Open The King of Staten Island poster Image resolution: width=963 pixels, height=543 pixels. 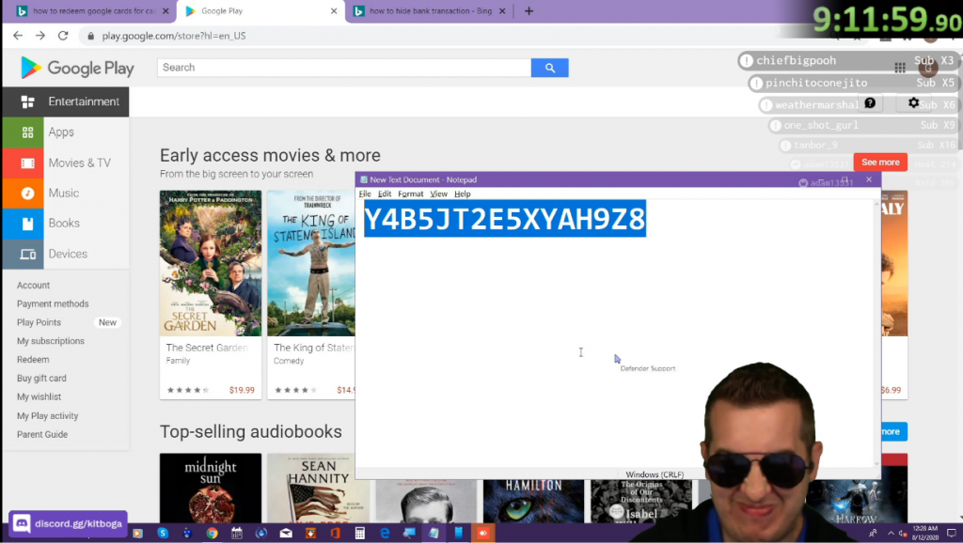[311, 263]
